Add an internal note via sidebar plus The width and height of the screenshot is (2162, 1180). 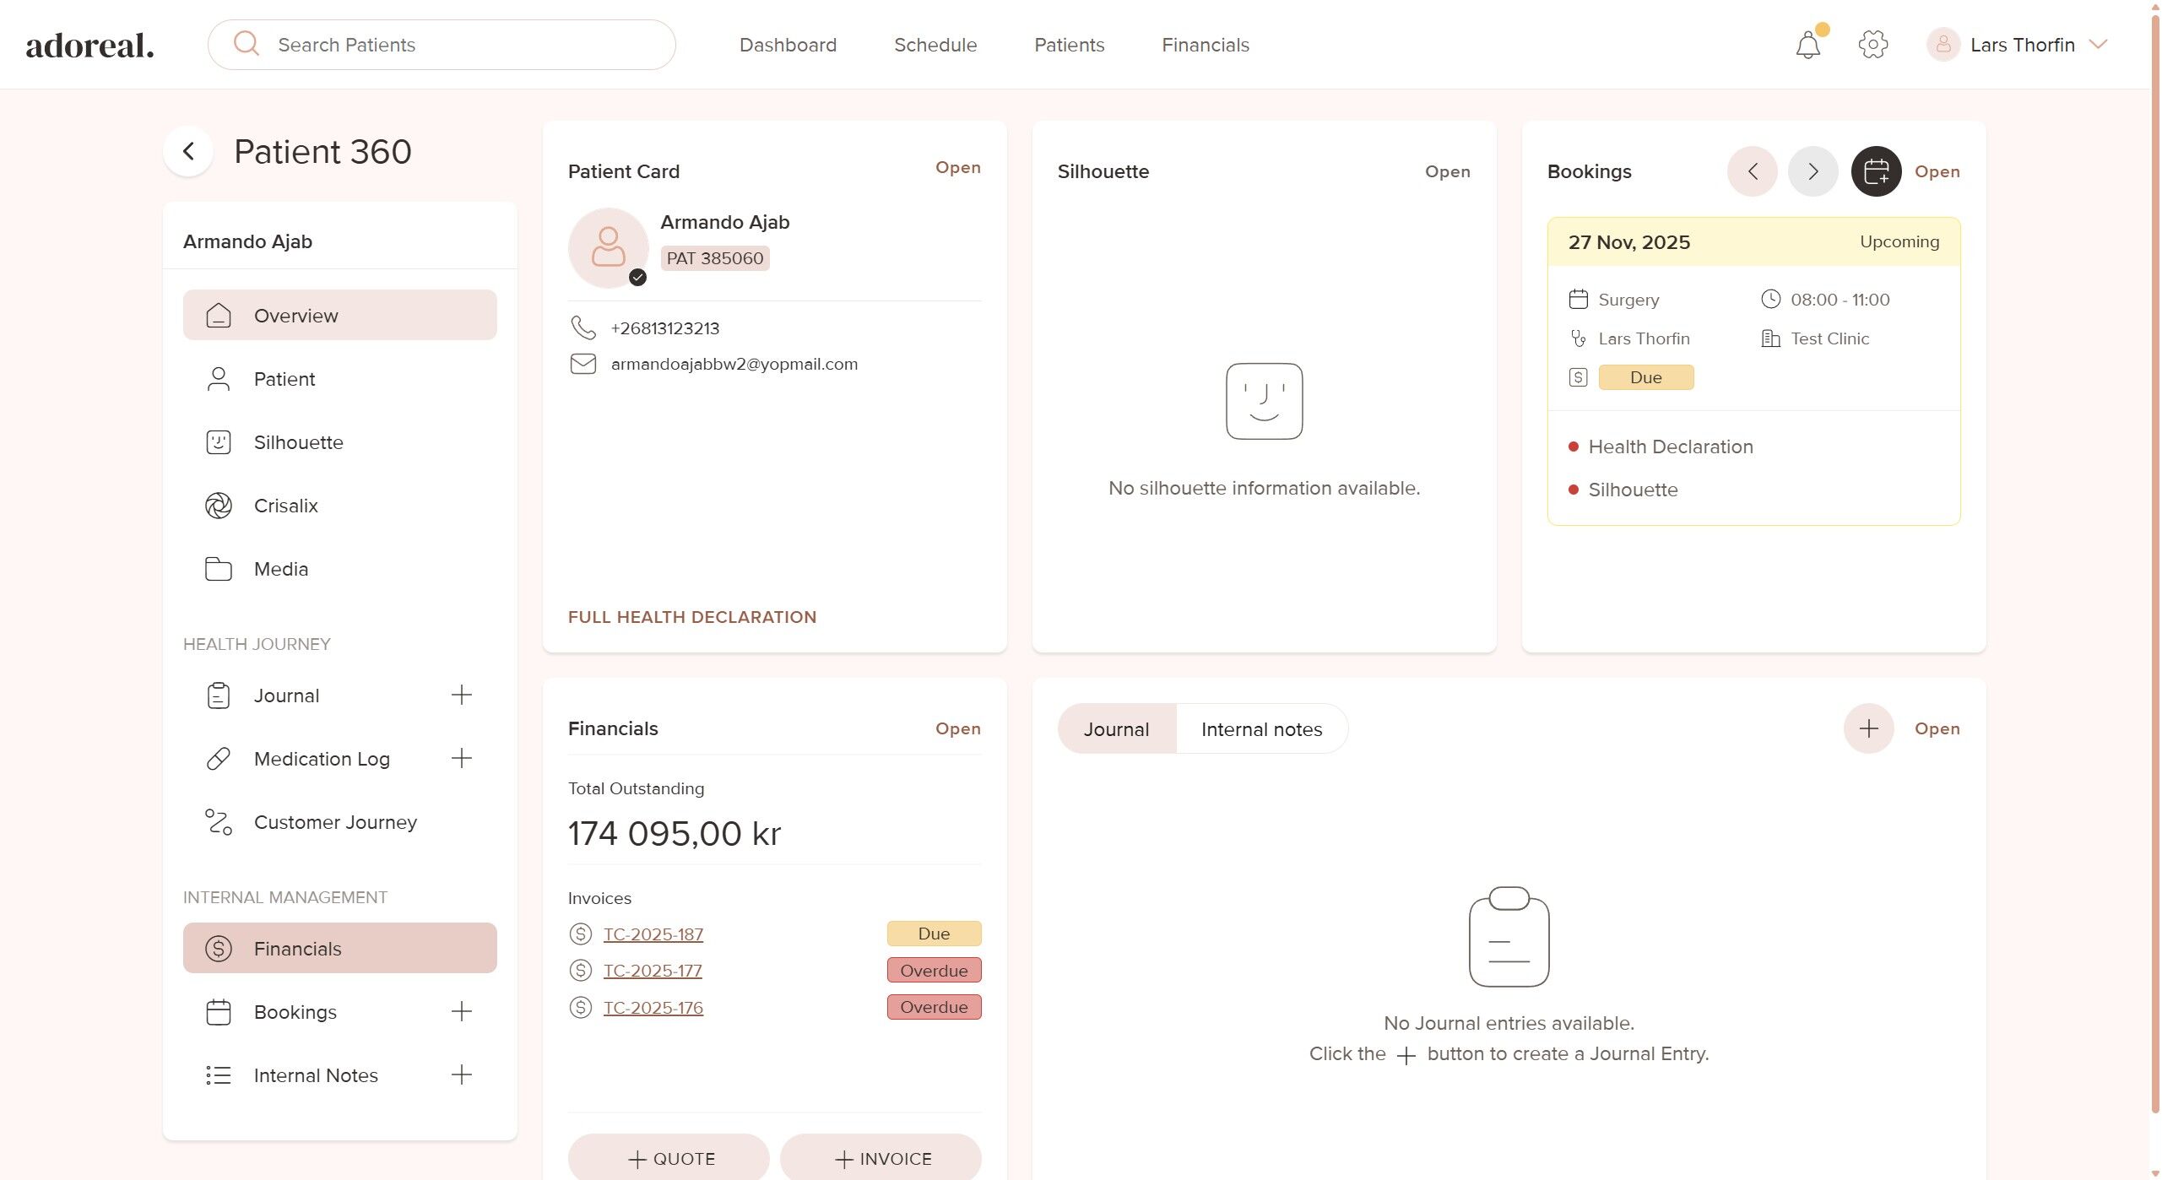pyautogui.click(x=461, y=1074)
